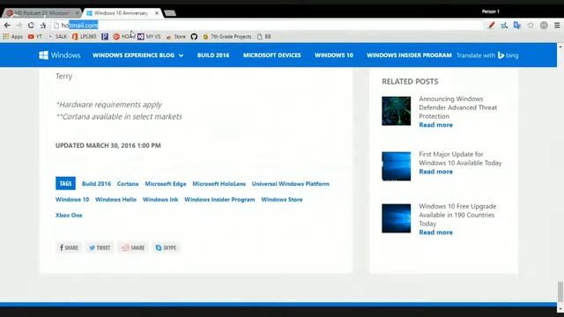Click the Windows logo in site header

pyautogui.click(x=60, y=55)
